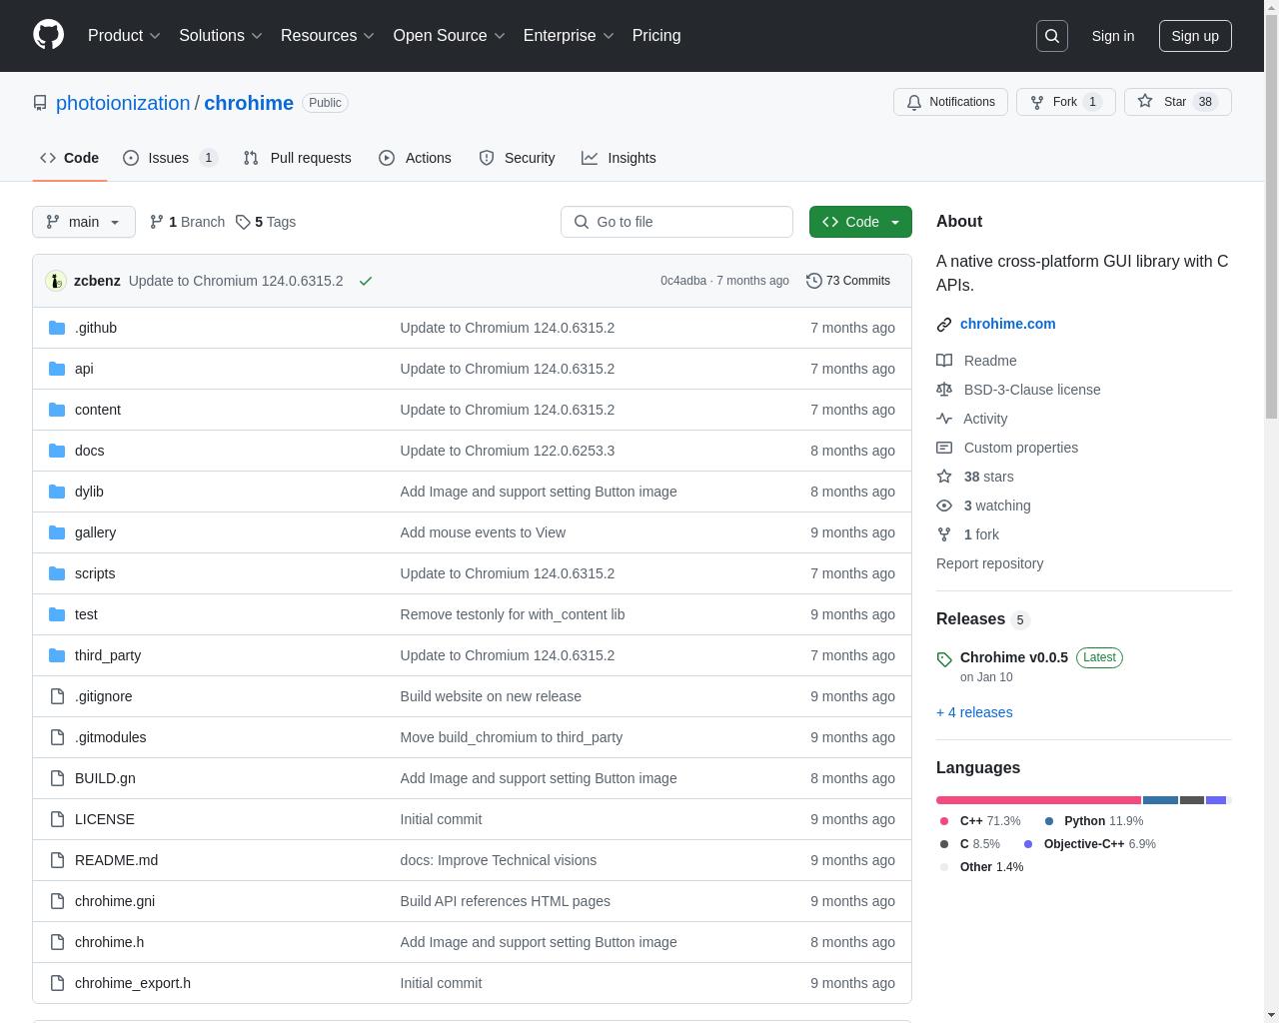Open the gallery folder icon
The width and height of the screenshot is (1279, 1023).
[x=57, y=532]
